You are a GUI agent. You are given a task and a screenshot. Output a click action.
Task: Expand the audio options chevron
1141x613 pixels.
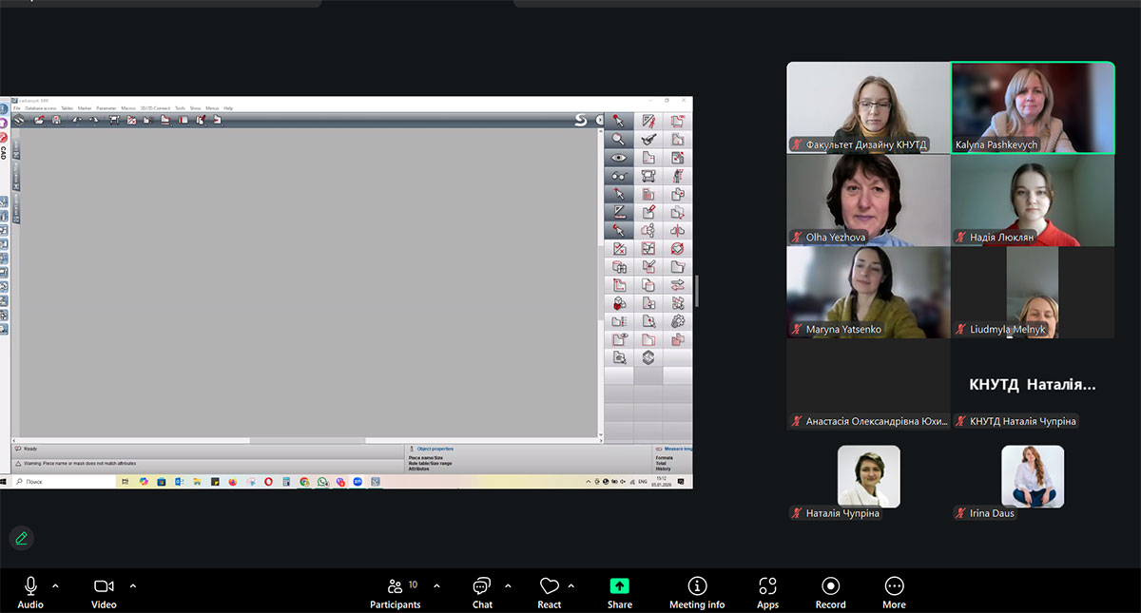(55, 585)
